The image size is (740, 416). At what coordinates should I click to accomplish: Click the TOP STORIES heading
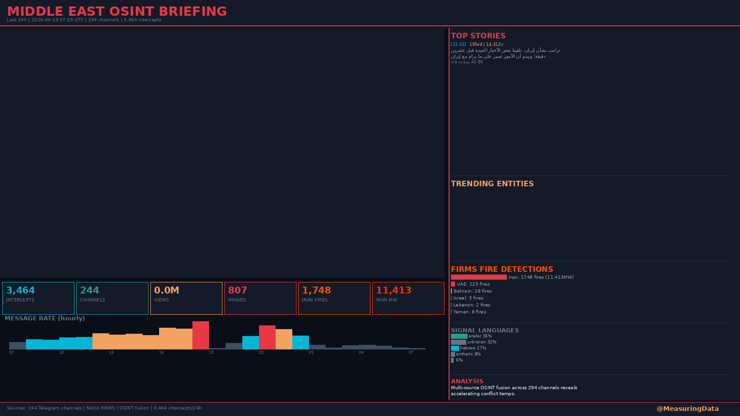click(478, 36)
